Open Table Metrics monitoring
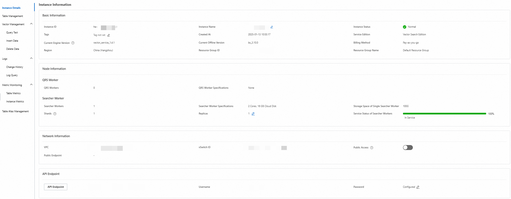The width and height of the screenshot is (511, 199). coord(13,93)
